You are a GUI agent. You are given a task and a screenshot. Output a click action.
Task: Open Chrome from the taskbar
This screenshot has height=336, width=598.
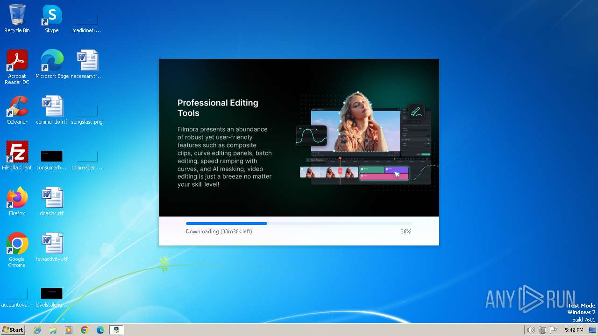point(85,330)
